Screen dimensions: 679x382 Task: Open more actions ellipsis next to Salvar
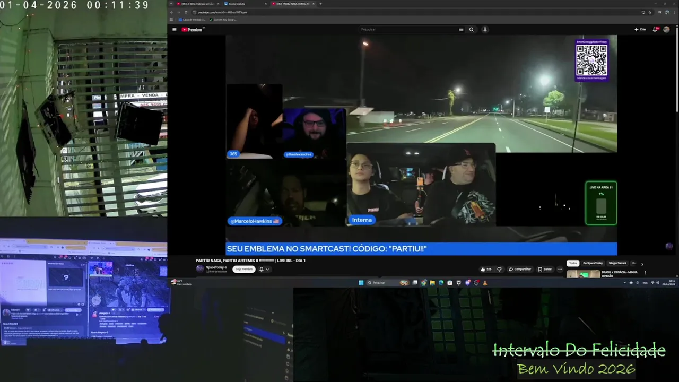coord(560,269)
